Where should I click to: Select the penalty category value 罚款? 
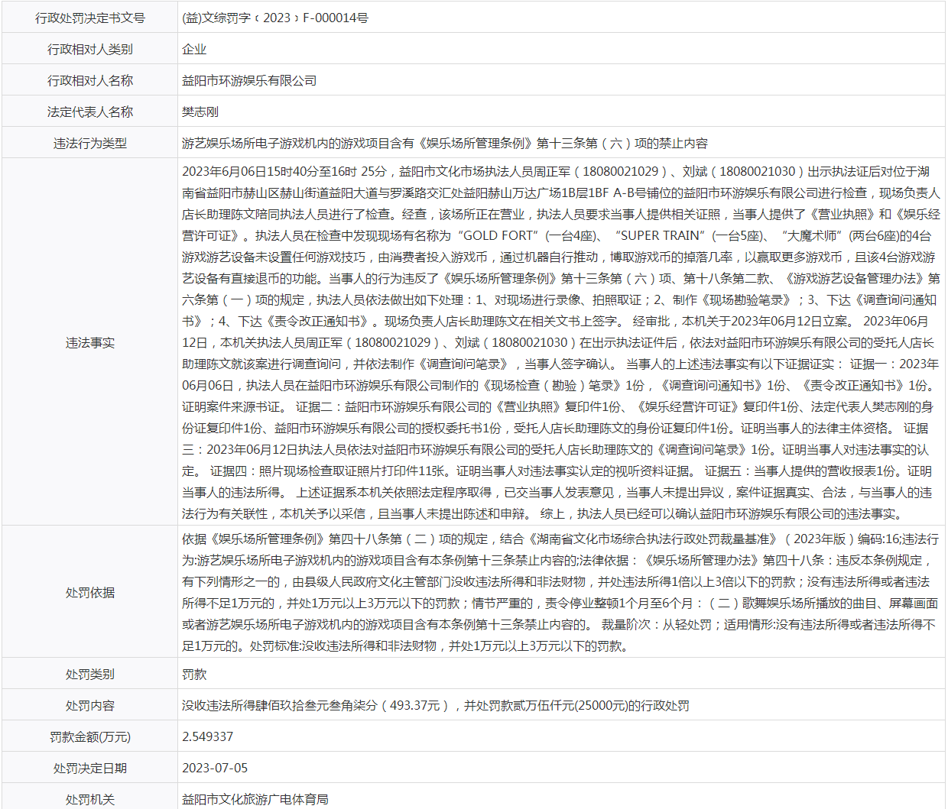pos(194,674)
